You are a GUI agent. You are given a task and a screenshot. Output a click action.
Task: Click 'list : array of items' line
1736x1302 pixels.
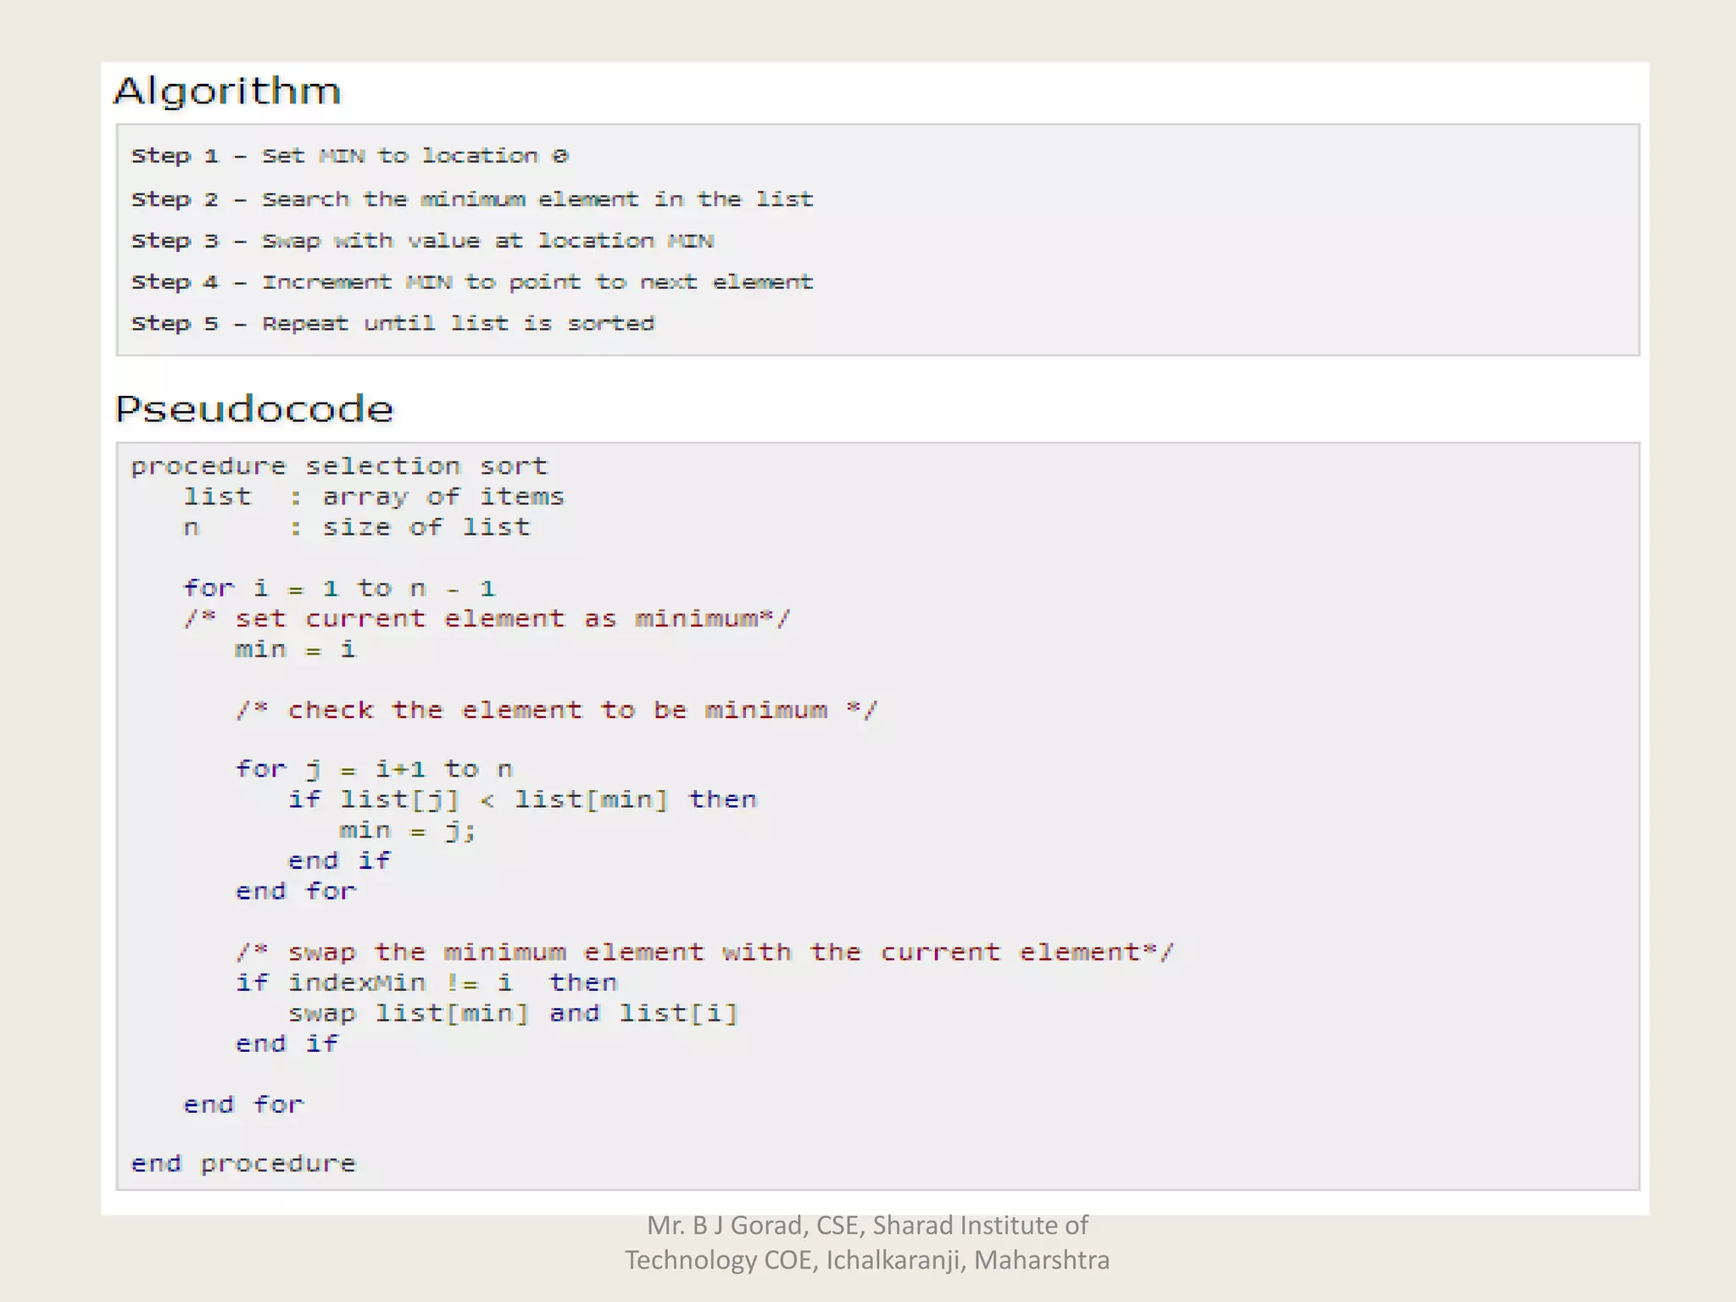[373, 497]
